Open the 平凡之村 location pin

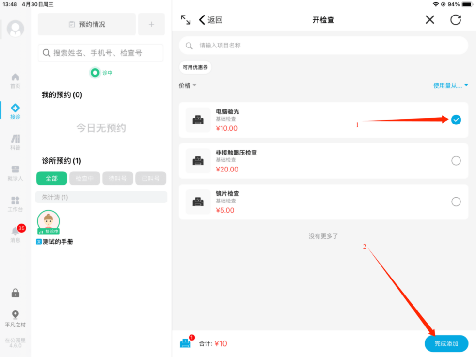click(x=16, y=315)
